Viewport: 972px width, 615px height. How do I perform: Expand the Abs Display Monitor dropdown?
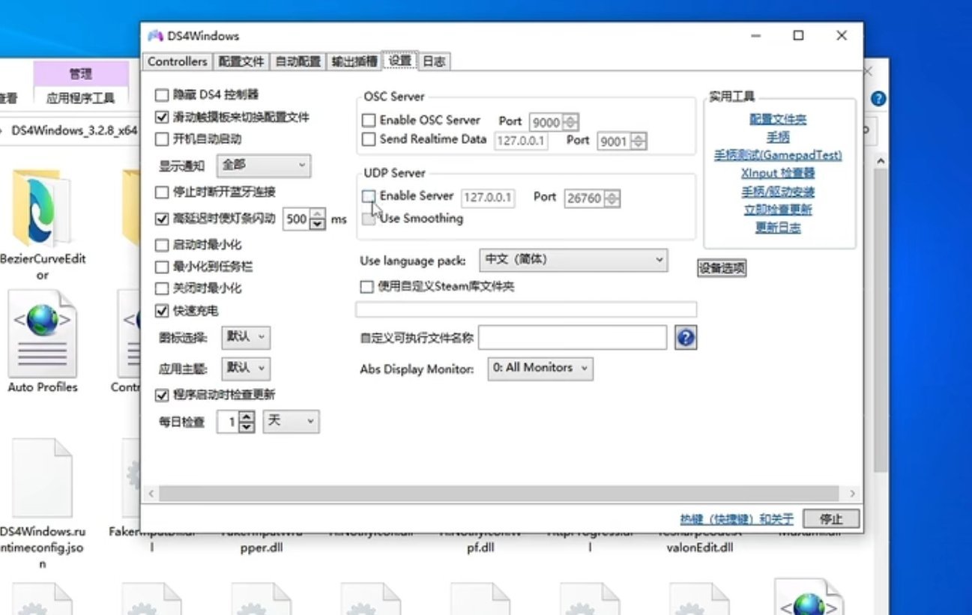(x=540, y=368)
